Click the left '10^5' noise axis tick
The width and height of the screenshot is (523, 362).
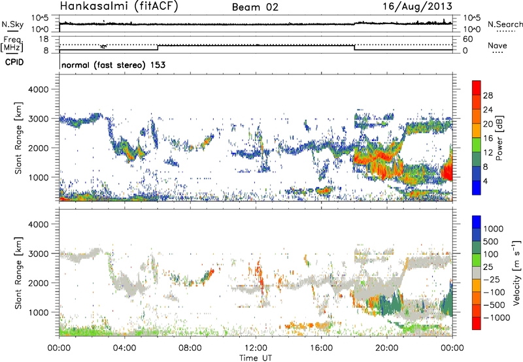point(40,18)
